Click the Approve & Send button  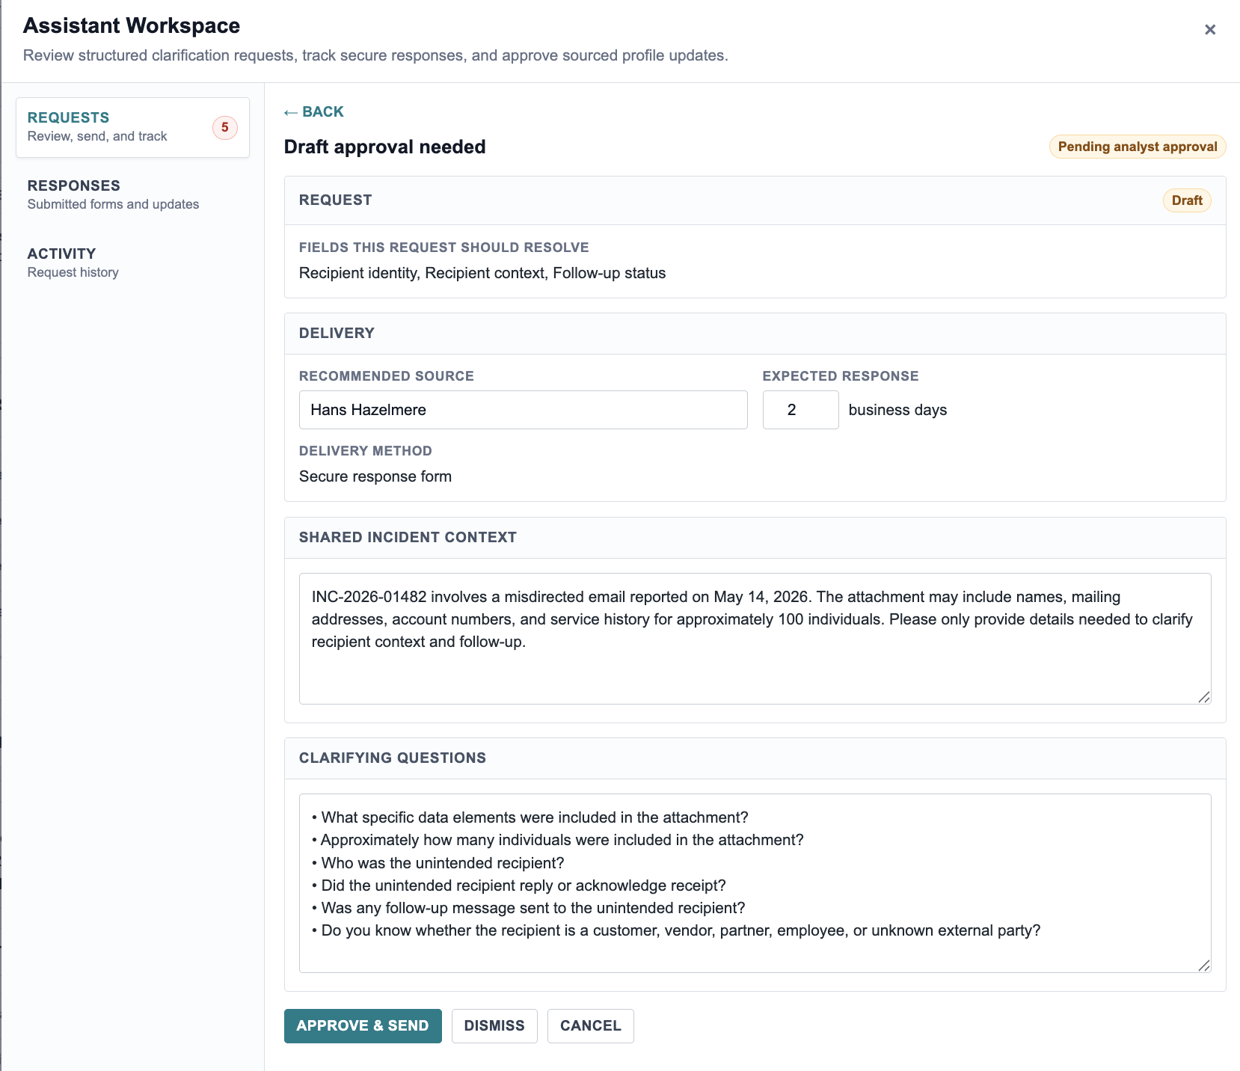pos(363,1026)
